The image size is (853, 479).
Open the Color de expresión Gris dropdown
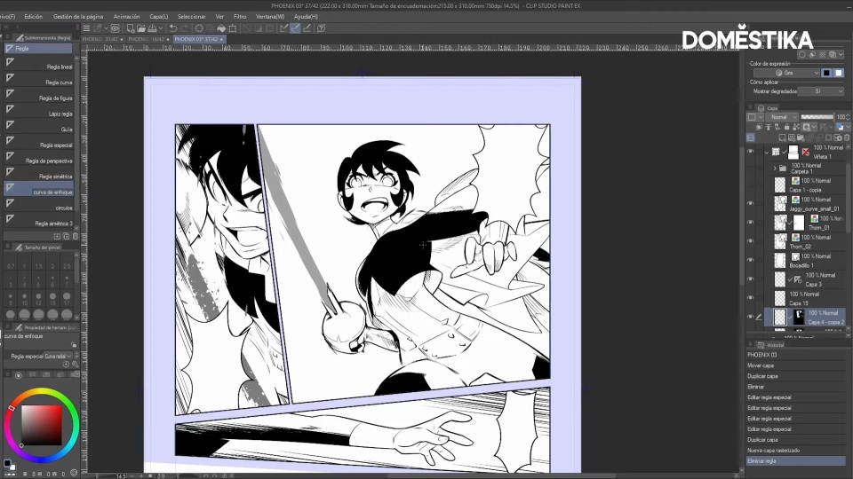[786, 73]
